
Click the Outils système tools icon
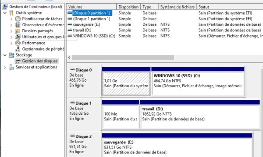[11, 13]
